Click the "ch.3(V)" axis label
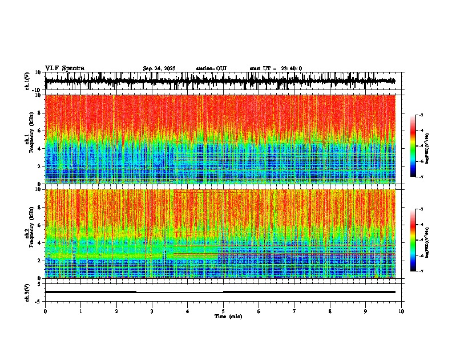This screenshot has width=452, height=349. coord(28,293)
